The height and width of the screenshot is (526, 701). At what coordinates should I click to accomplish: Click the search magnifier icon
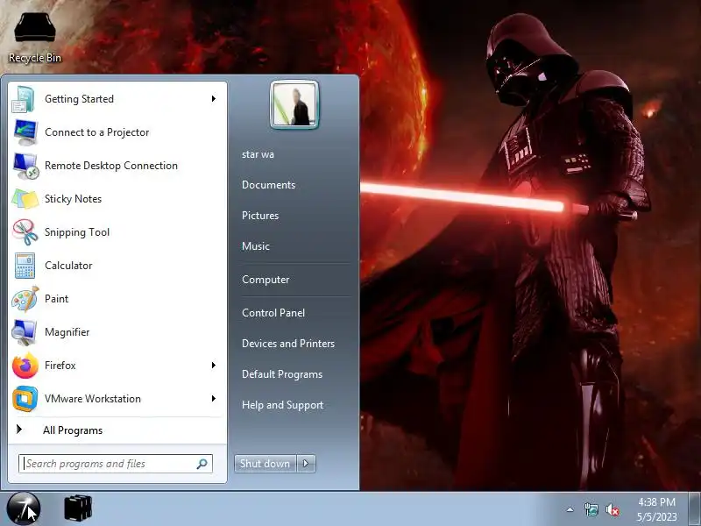pyautogui.click(x=202, y=464)
